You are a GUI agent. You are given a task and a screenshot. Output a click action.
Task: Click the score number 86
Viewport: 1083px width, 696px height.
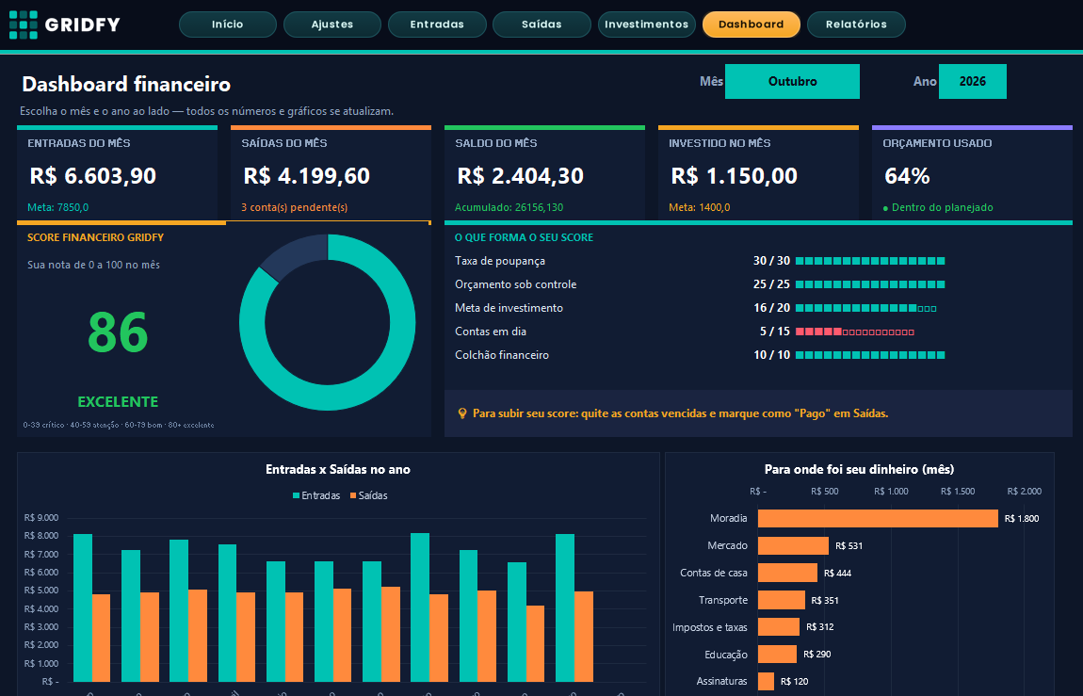118,332
